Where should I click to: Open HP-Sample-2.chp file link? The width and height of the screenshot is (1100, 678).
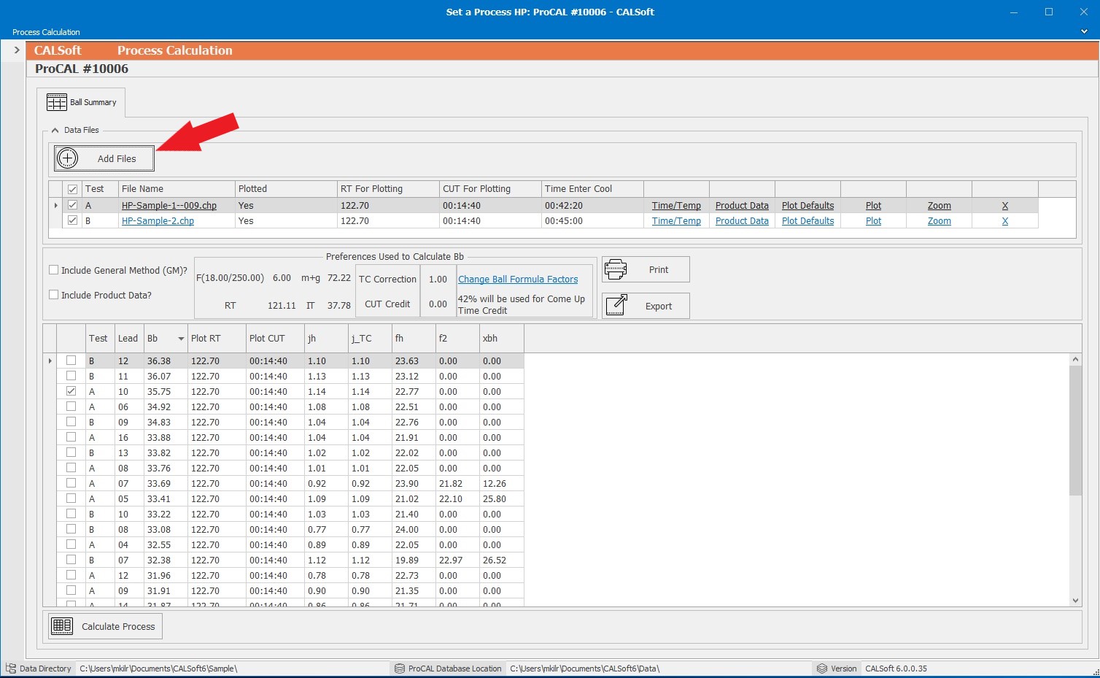tap(158, 221)
